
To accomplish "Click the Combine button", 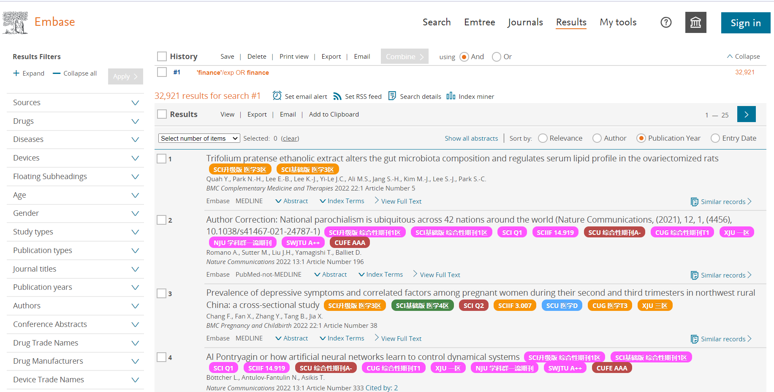I will 405,57.
